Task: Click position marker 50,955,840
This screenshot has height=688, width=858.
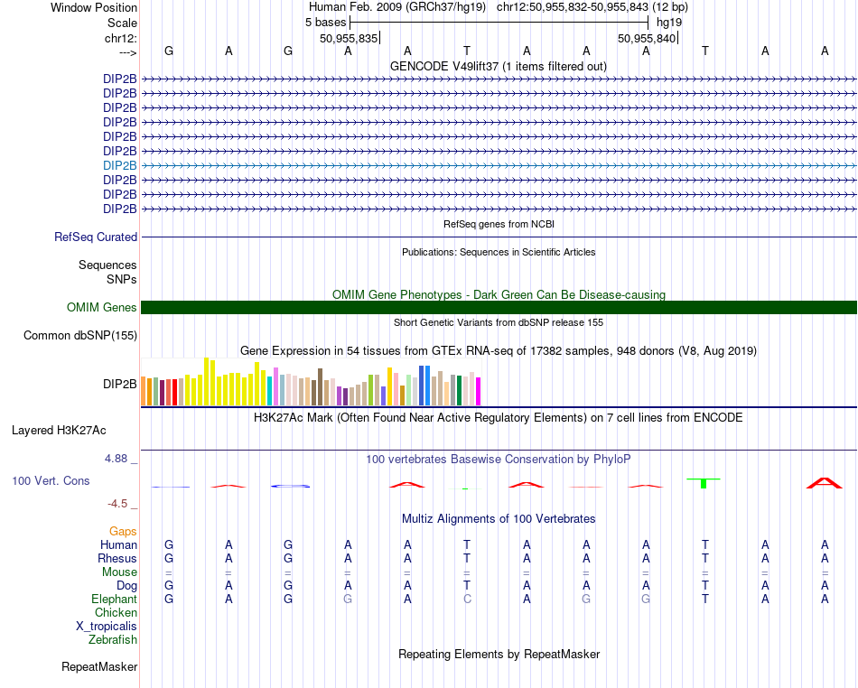Action: coord(647,38)
